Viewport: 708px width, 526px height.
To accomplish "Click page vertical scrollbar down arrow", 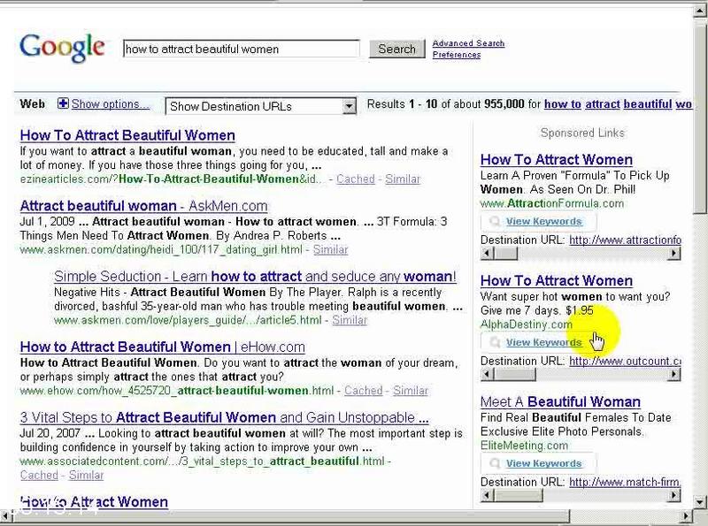I will pos(700,501).
